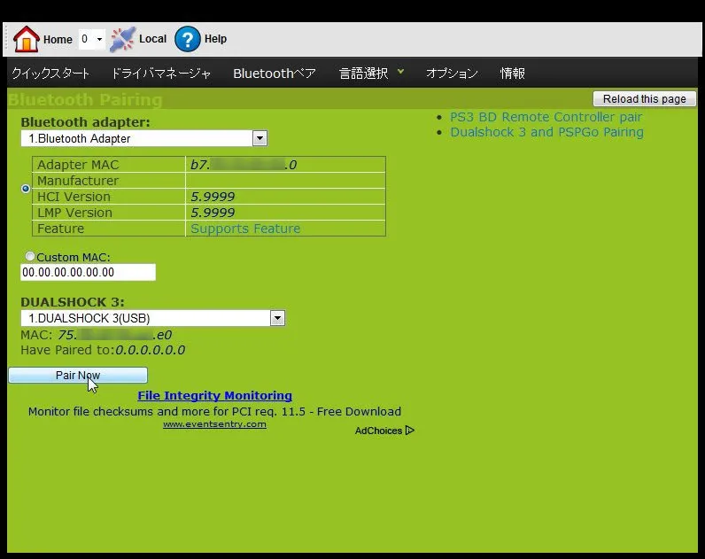Open the controller number dropdown showing 0
The image size is (705, 559).
(92, 39)
